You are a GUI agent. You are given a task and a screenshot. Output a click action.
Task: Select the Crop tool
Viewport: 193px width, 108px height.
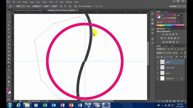tap(9, 29)
